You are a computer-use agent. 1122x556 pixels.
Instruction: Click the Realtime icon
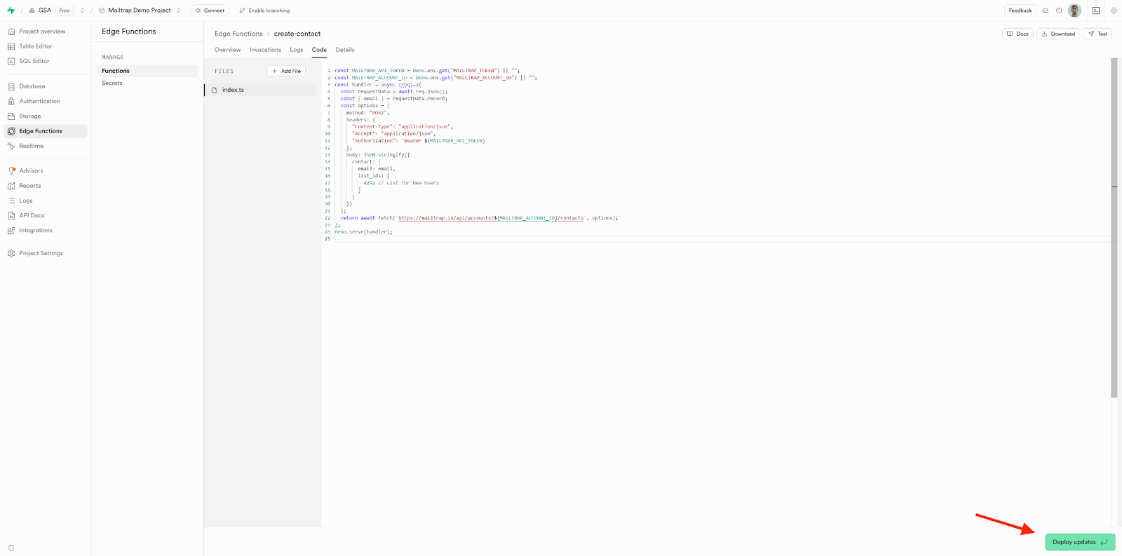[x=11, y=146]
